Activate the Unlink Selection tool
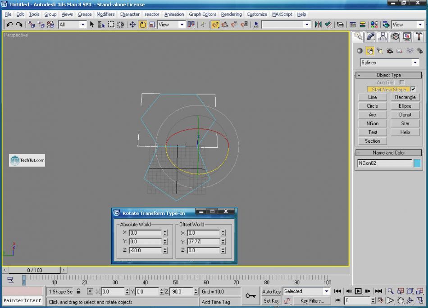The width and height of the screenshot is (428, 308). tap(41, 25)
